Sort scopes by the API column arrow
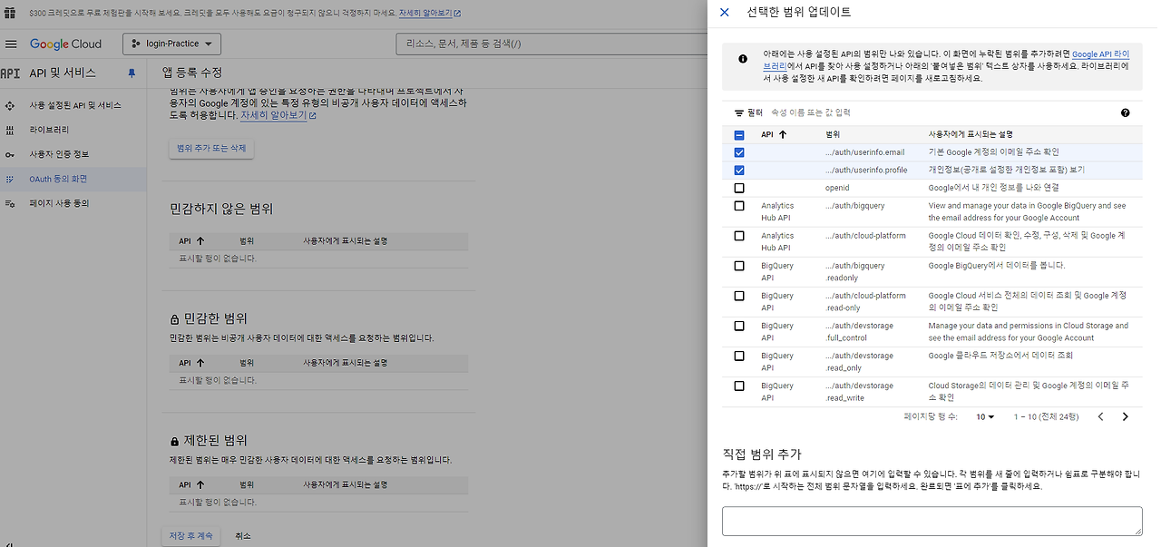This screenshot has height=547, width=1161. pyautogui.click(x=782, y=134)
